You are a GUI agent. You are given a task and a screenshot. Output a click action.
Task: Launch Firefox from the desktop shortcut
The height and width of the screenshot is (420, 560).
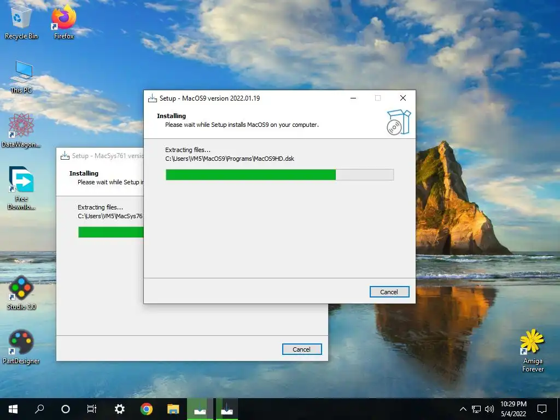click(64, 22)
